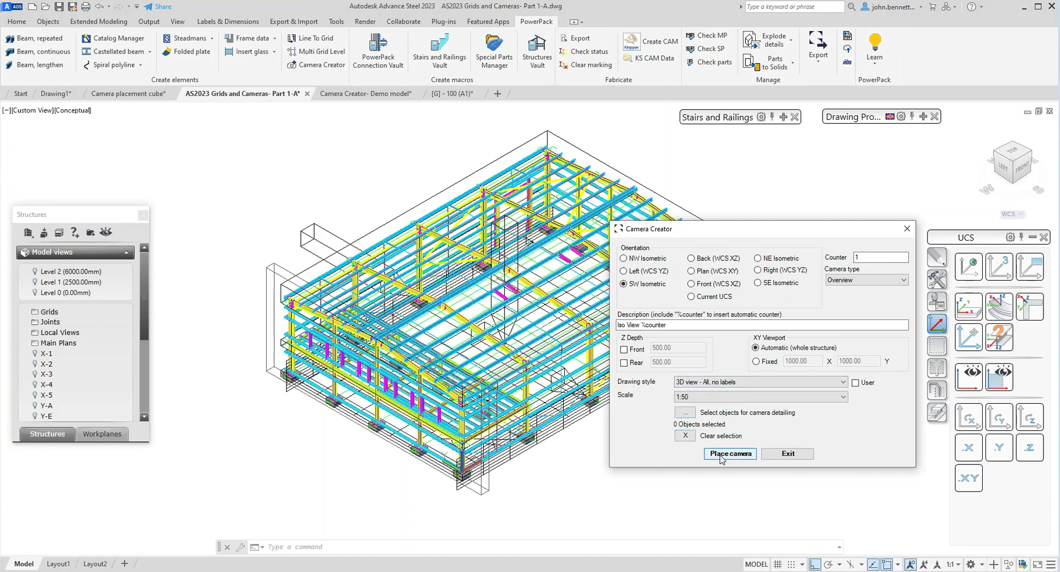Switch to the Workplanes tab

click(102, 434)
